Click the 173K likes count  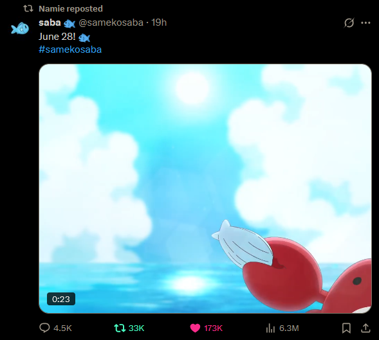coord(213,328)
